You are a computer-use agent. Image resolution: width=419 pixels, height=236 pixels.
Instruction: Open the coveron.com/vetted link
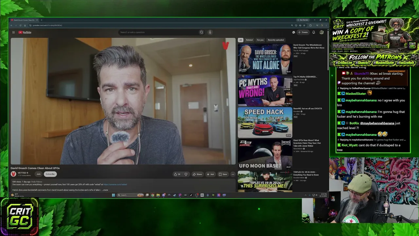[x=115, y=185]
